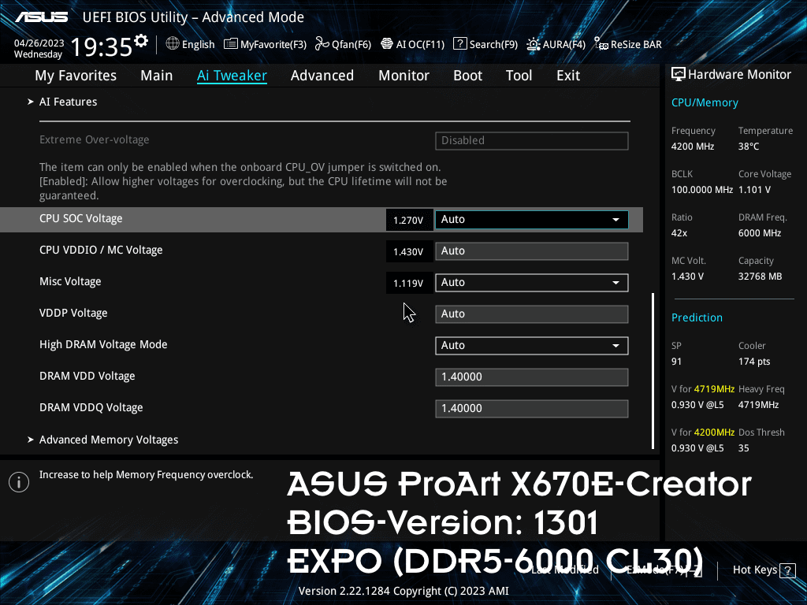Click the 1.101 V core voltage value
Image resolution: width=807 pixels, height=605 pixels.
(x=754, y=190)
